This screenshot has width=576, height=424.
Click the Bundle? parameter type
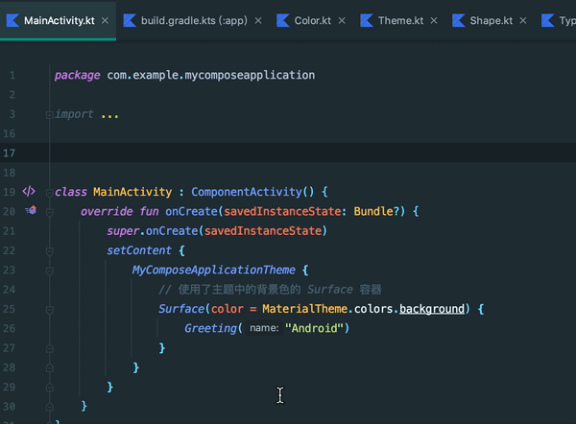376,211
